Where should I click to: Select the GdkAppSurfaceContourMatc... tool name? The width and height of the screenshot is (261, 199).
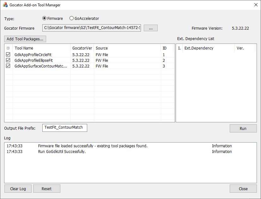click(41, 66)
